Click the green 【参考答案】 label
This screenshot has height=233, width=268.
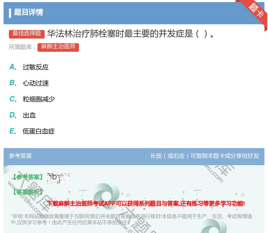click(x=28, y=177)
